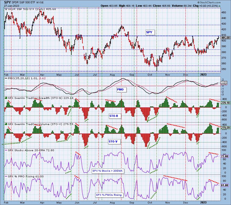
Task: Click the 350 price axis label
Action: (x=224, y=69)
